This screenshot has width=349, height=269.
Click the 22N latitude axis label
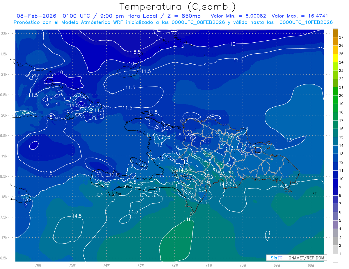4,33
